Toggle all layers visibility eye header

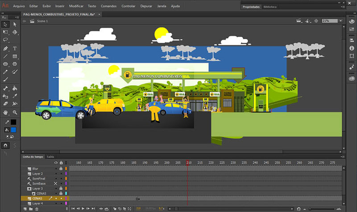click(x=56, y=163)
